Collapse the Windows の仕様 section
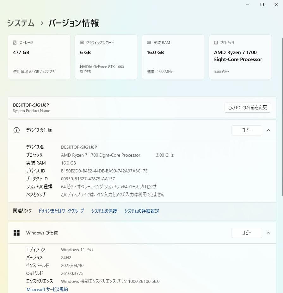 click(x=268, y=233)
